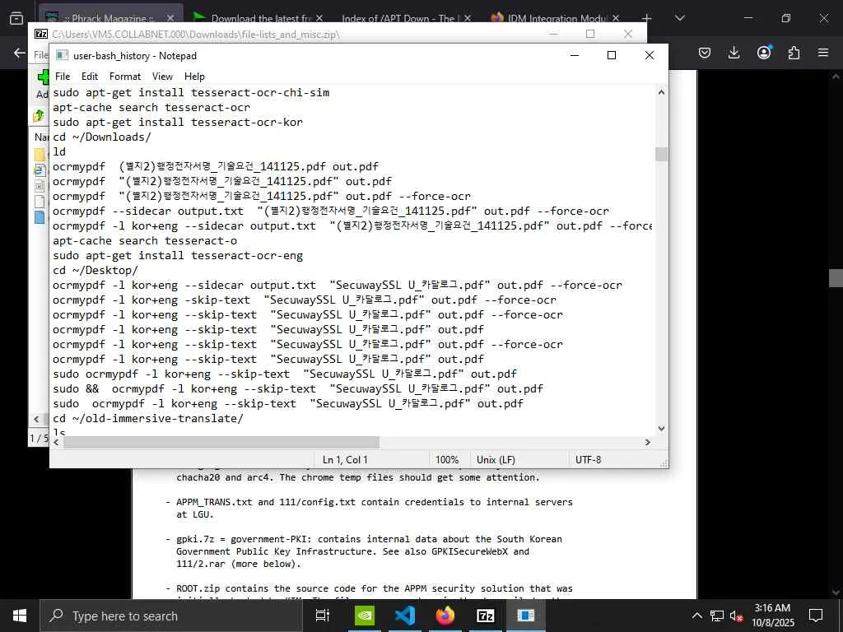Maximize the Notepad window
Screen dimensions: 843x632
tap(612, 55)
